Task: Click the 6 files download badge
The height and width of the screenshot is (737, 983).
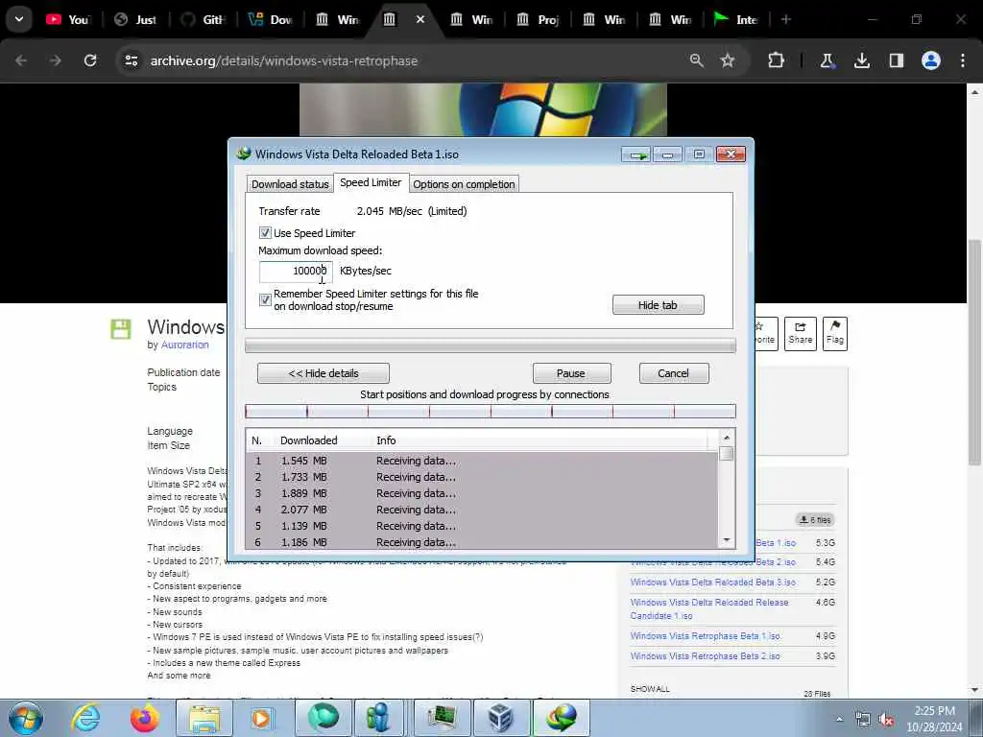Action: 815,520
